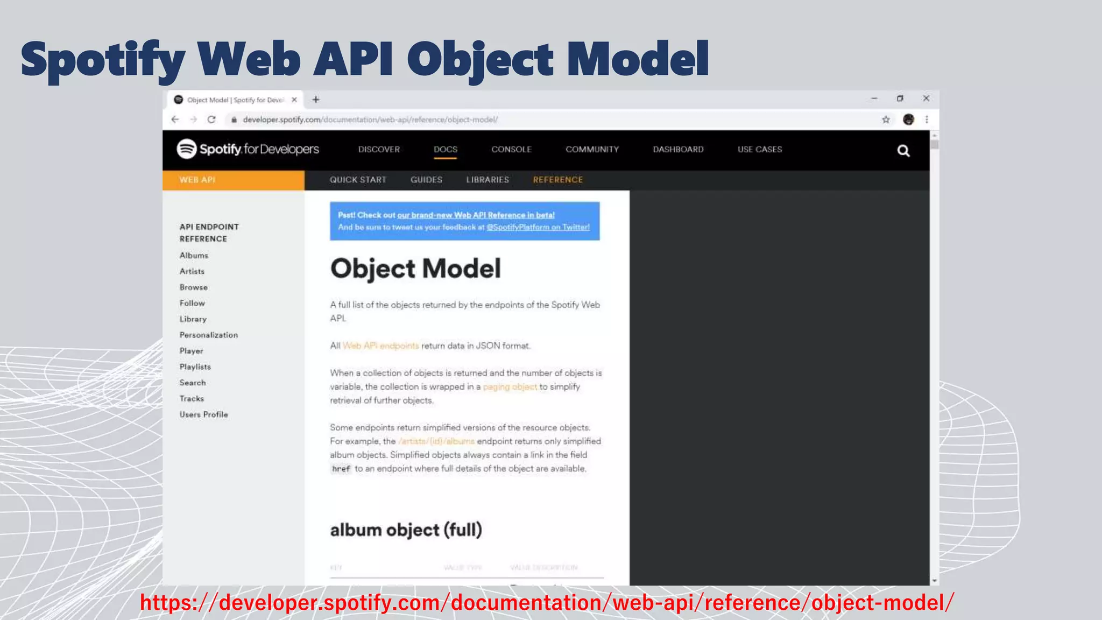Open the Chrome profile avatar
Viewport: 1102px width, 620px height.
(909, 119)
